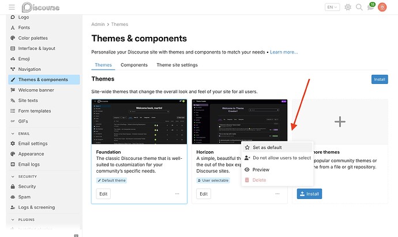Switch to the Components tab

(134, 65)
